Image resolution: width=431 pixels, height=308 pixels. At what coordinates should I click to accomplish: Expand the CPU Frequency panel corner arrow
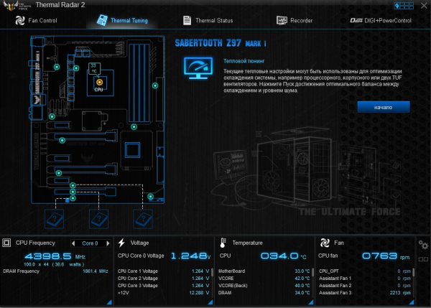109,302
